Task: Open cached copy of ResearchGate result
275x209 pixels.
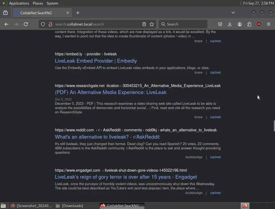Action: tap(215, 117)
